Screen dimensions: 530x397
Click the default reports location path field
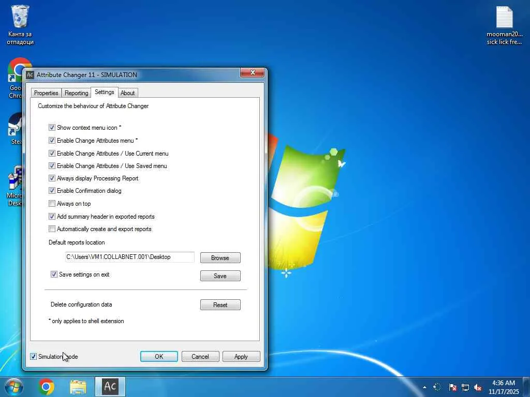130,257
